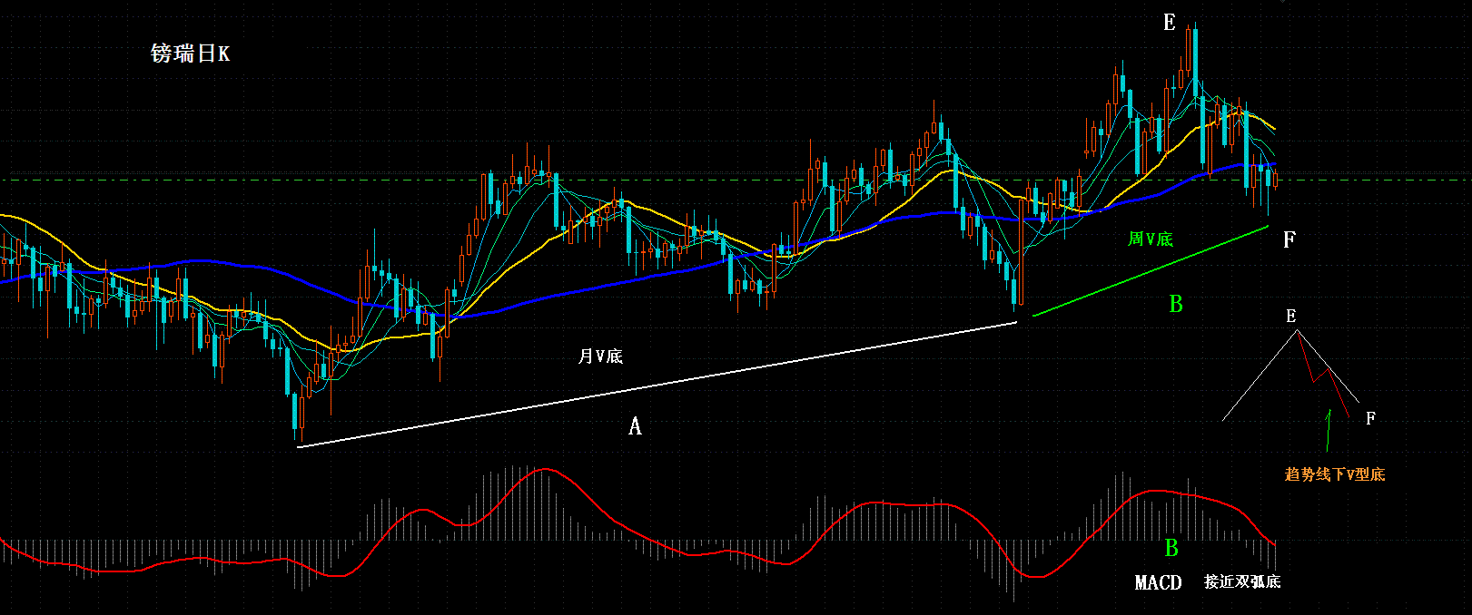Click the white letter "A" label
1472x615 pixels.
(635, 425)
